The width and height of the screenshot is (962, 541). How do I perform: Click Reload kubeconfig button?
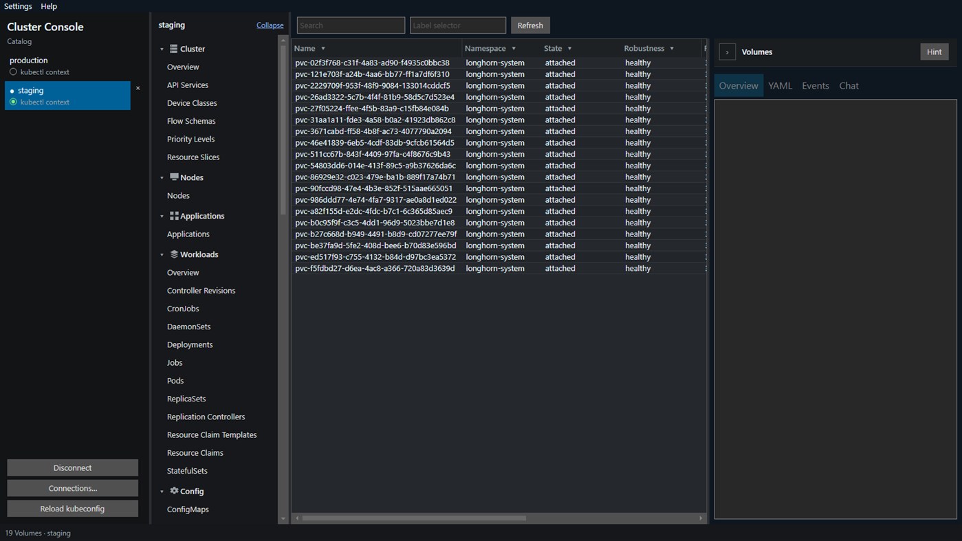tap(72, 509)
